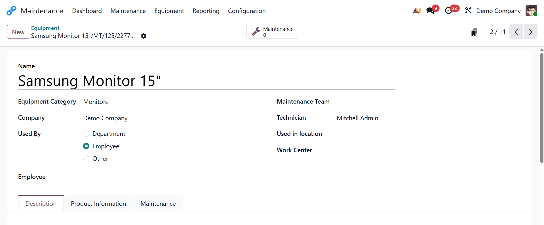
Task: Click the New button
Action: click(x=18, y=32)
